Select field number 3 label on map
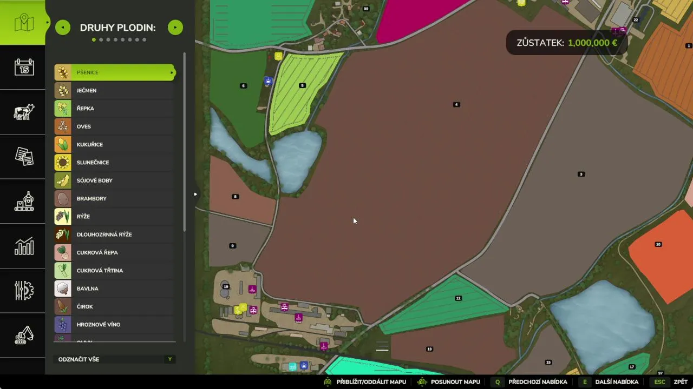This screenshot has height=389, width=693. [581, 174]
